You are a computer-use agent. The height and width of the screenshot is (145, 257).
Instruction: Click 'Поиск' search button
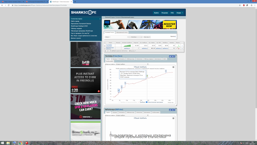107,37
